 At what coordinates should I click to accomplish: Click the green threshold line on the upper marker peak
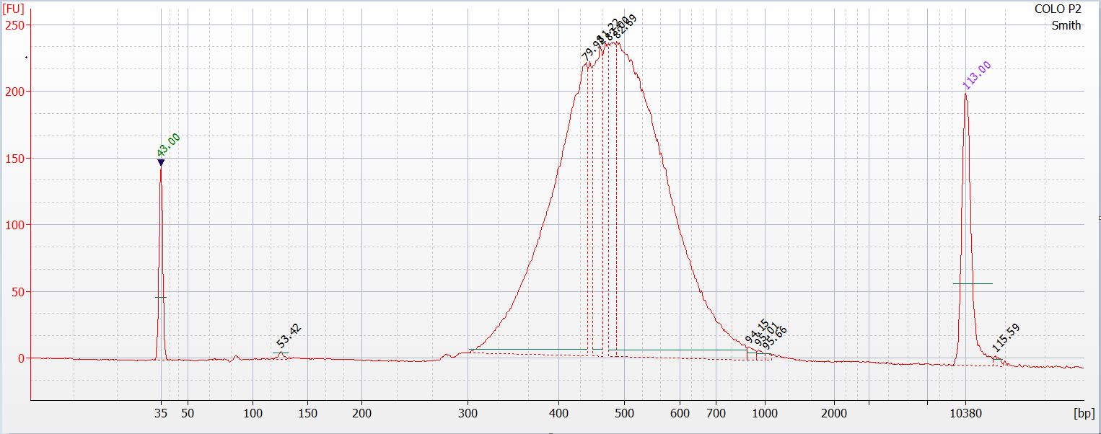point(973,283)
